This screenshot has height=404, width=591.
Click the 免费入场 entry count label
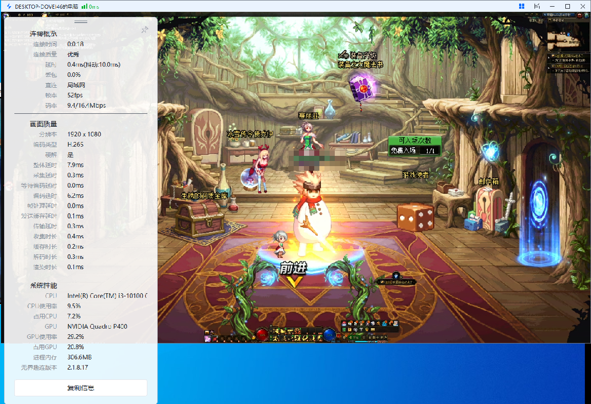tap(414, 151)
